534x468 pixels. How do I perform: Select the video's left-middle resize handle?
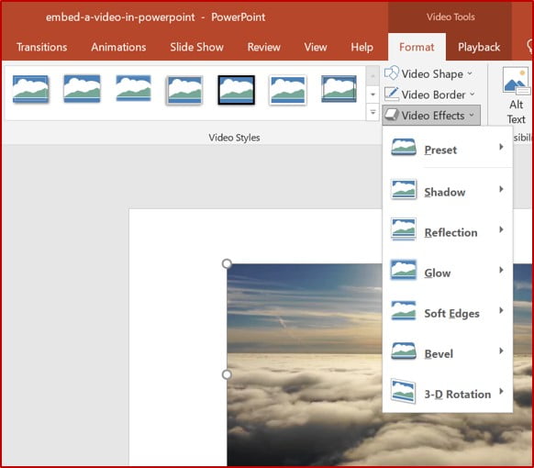click(x=227, y=374)
